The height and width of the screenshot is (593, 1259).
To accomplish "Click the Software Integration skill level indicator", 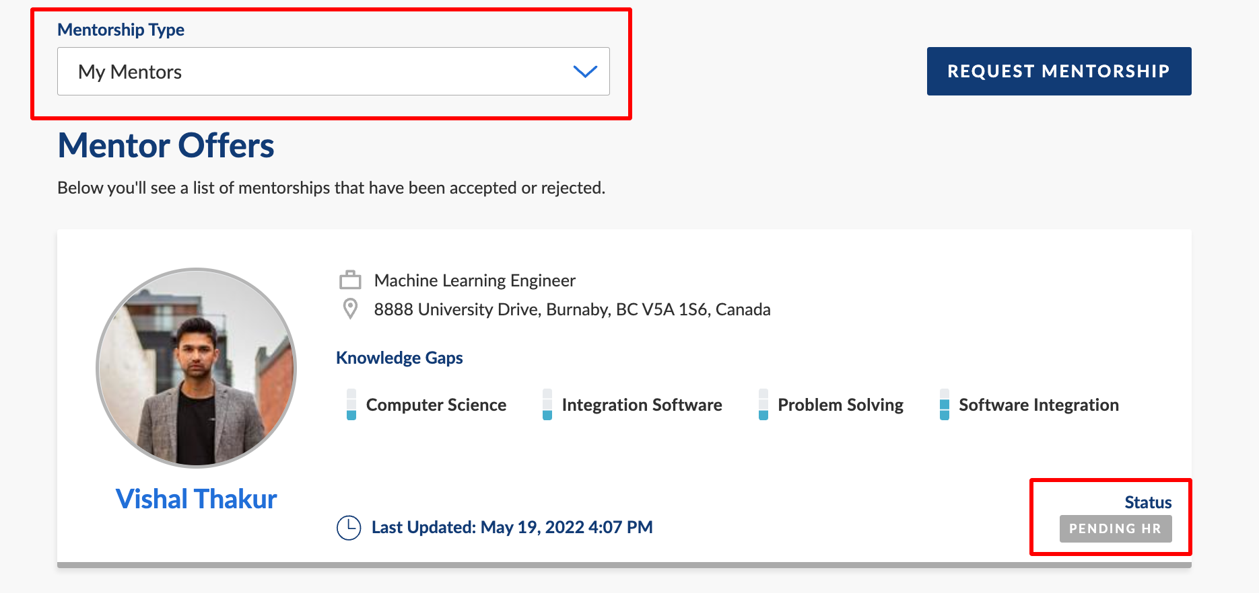I will point(945,405).
